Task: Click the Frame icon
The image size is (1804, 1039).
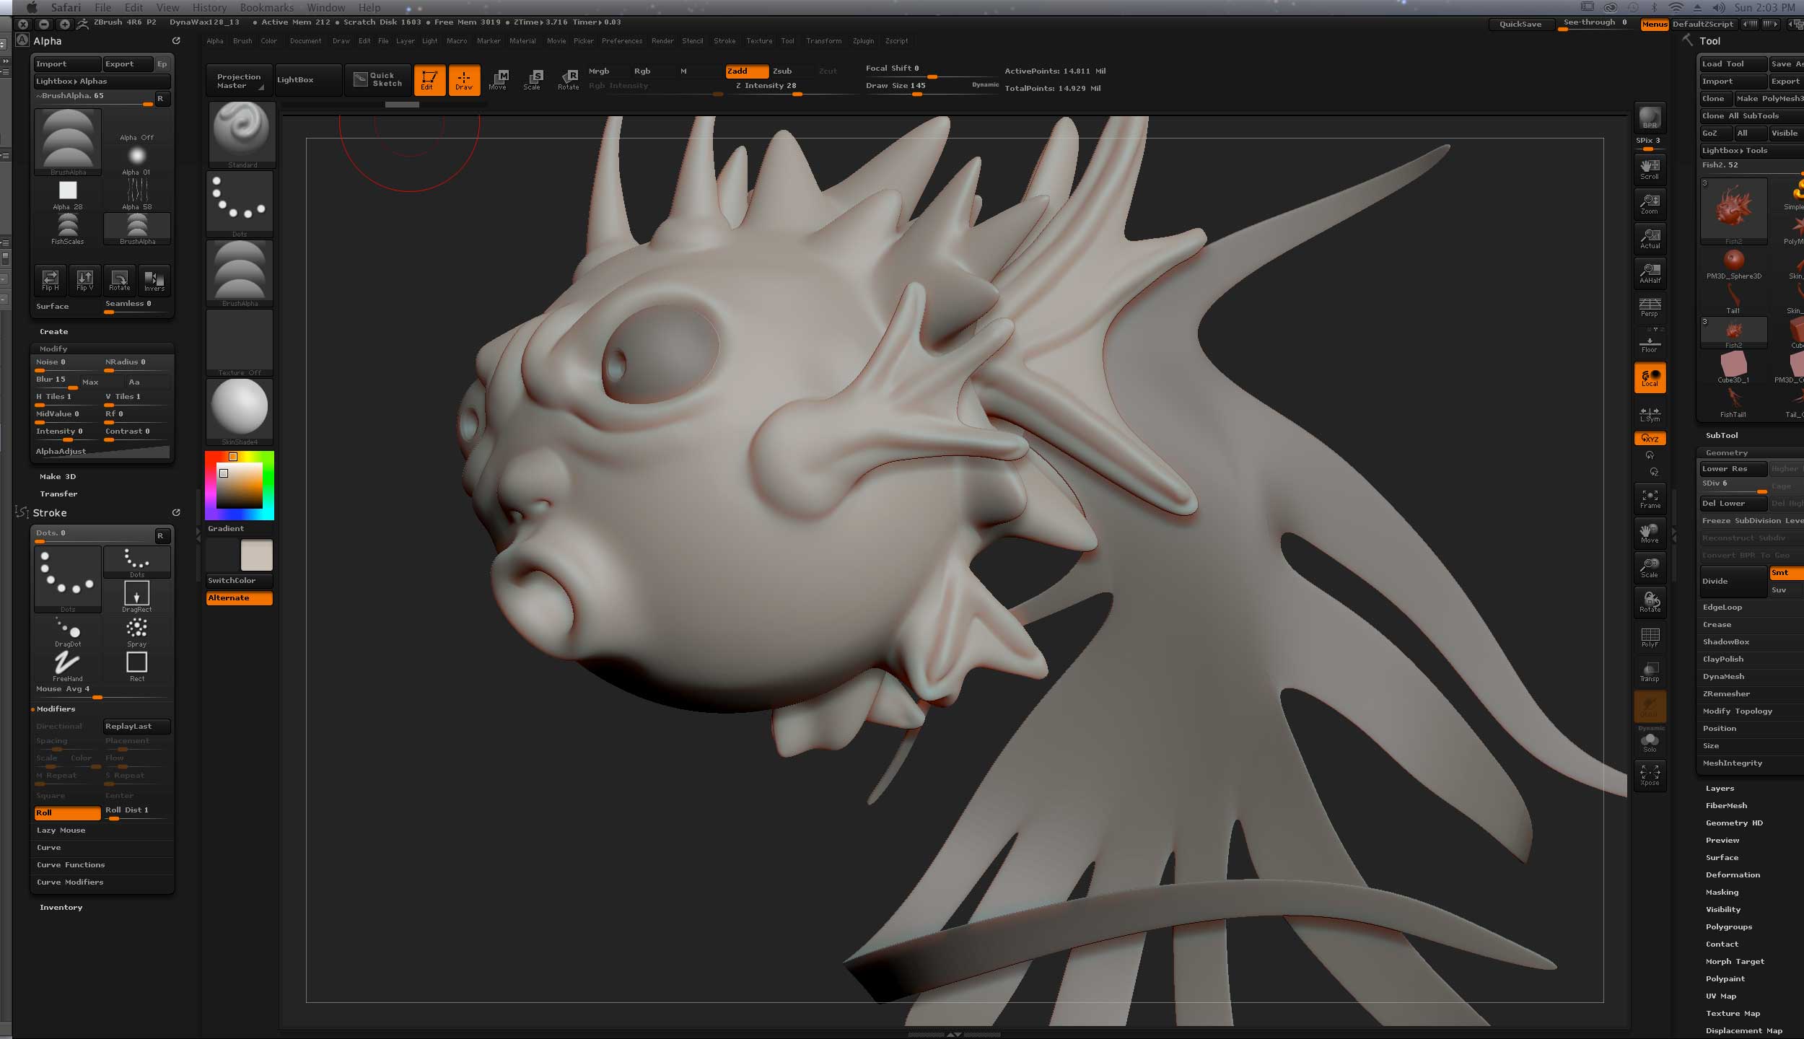Action: (x=1650, y=498)
